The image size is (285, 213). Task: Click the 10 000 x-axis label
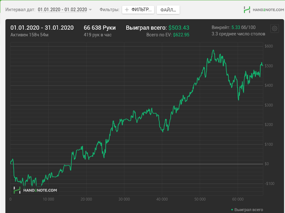(48, 200)
